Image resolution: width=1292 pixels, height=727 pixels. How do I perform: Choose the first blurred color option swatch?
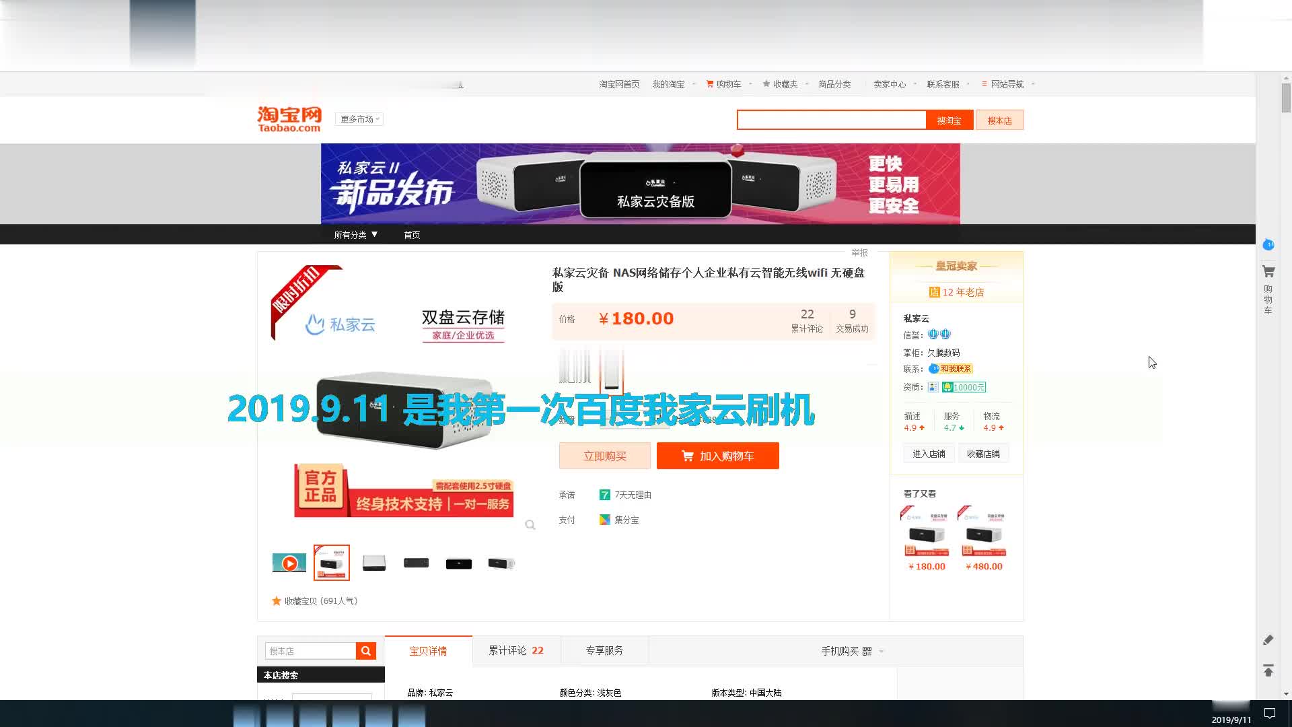[x=575, y=368]
